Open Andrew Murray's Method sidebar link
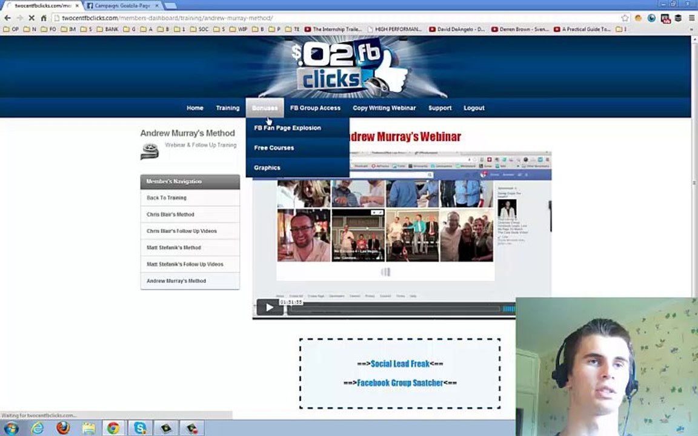Viewport: 698px width, 436px height. coord(190,281)
